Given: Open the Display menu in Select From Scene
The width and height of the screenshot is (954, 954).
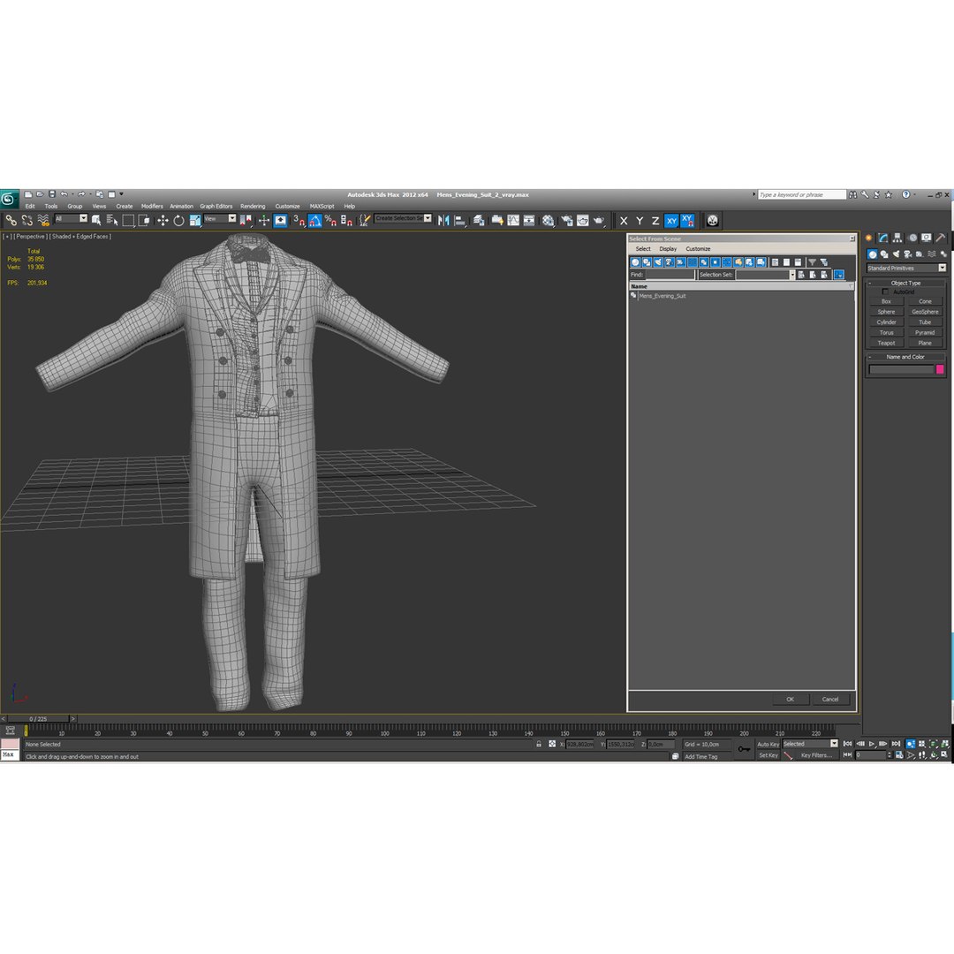Looking at the screenshot, I should coord(668,249).
